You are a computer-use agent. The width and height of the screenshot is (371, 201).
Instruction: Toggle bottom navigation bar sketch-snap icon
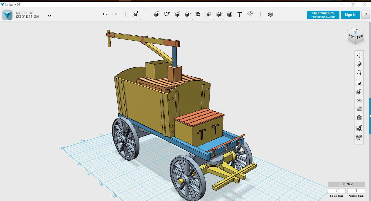click(x=359, y=137)
